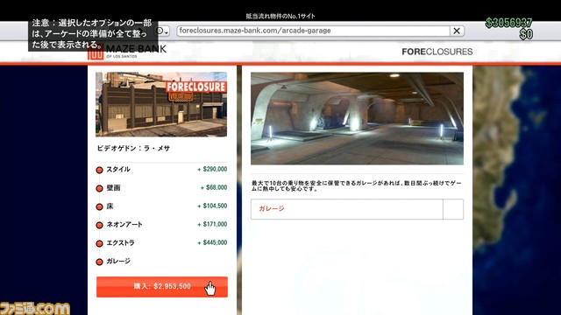
Task: Click the Maze Bank logo
Action: coord(127,52)
